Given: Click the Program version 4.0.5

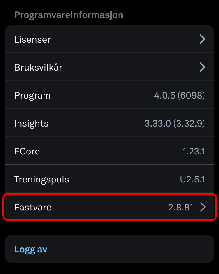Looking at the screenshot, I should click(x=165, y=95).
